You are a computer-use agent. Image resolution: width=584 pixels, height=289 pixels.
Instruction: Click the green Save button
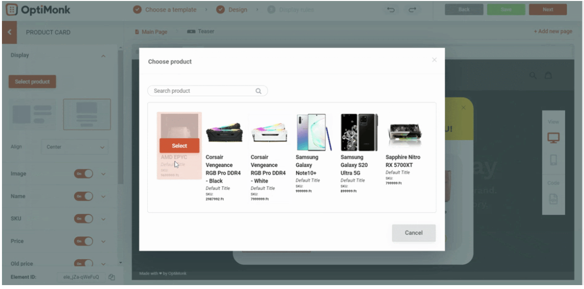pyautogui.click(x=506, y=10)
